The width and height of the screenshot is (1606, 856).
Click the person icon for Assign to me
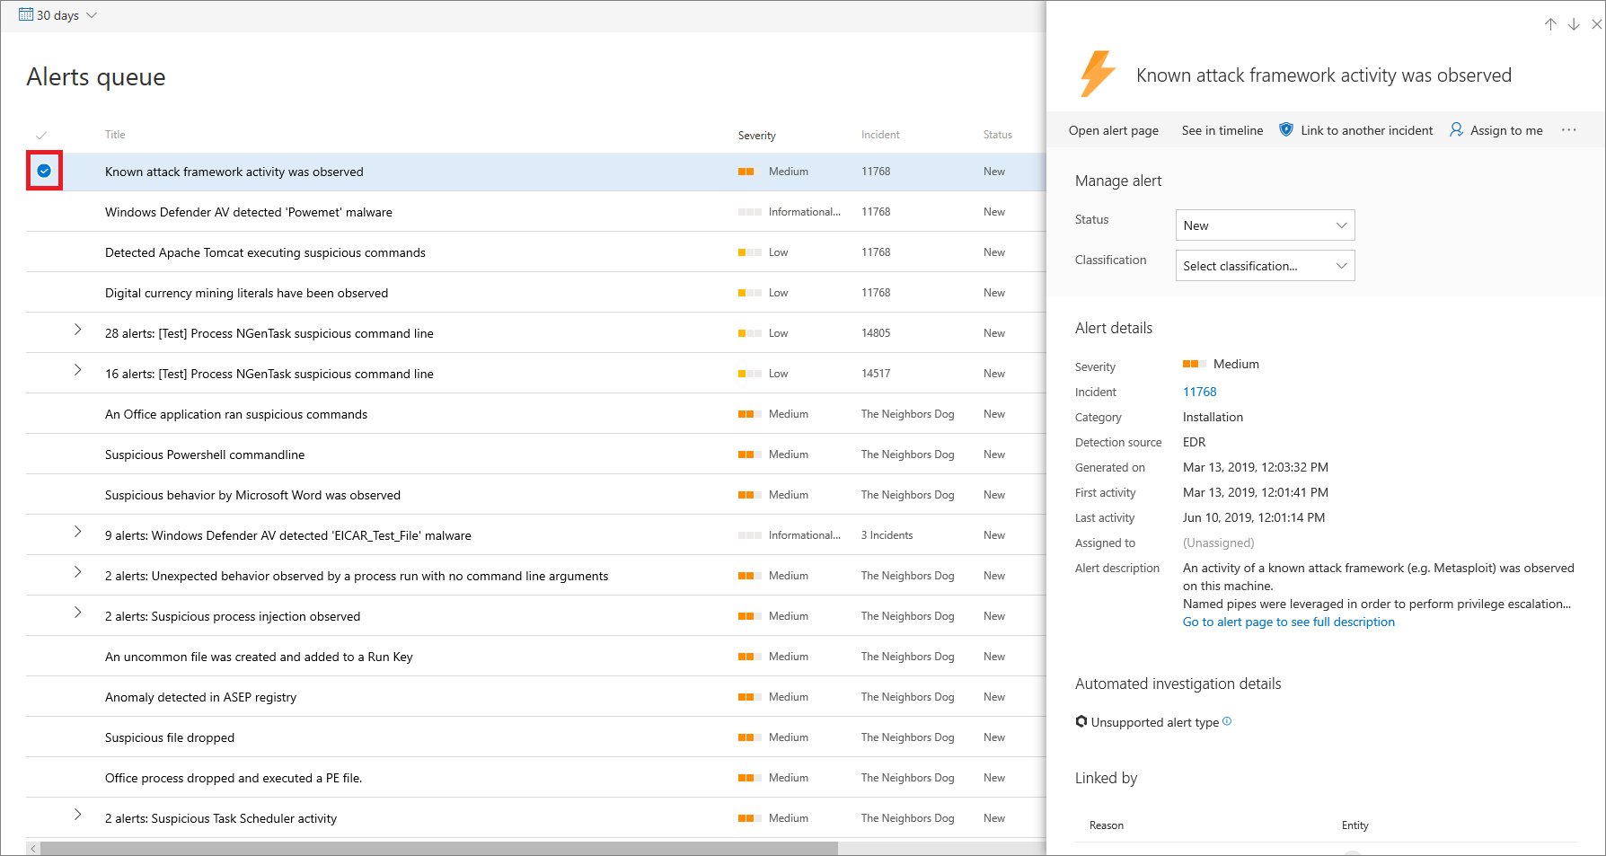point(1456,130)
